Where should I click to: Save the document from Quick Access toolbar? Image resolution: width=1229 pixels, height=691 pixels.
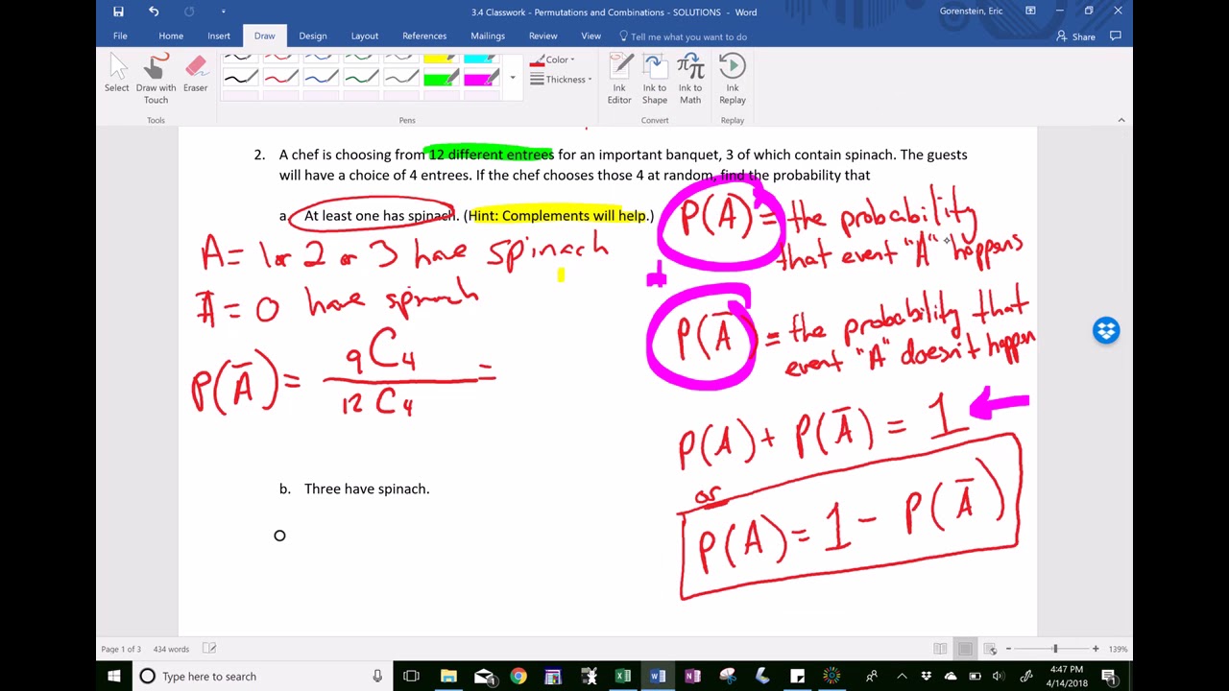118,12
